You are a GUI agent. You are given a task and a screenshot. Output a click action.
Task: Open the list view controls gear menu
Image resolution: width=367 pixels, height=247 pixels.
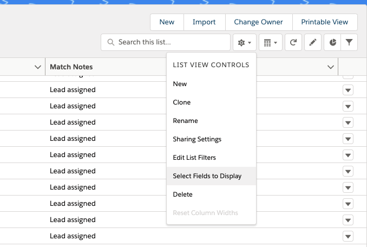245,42
